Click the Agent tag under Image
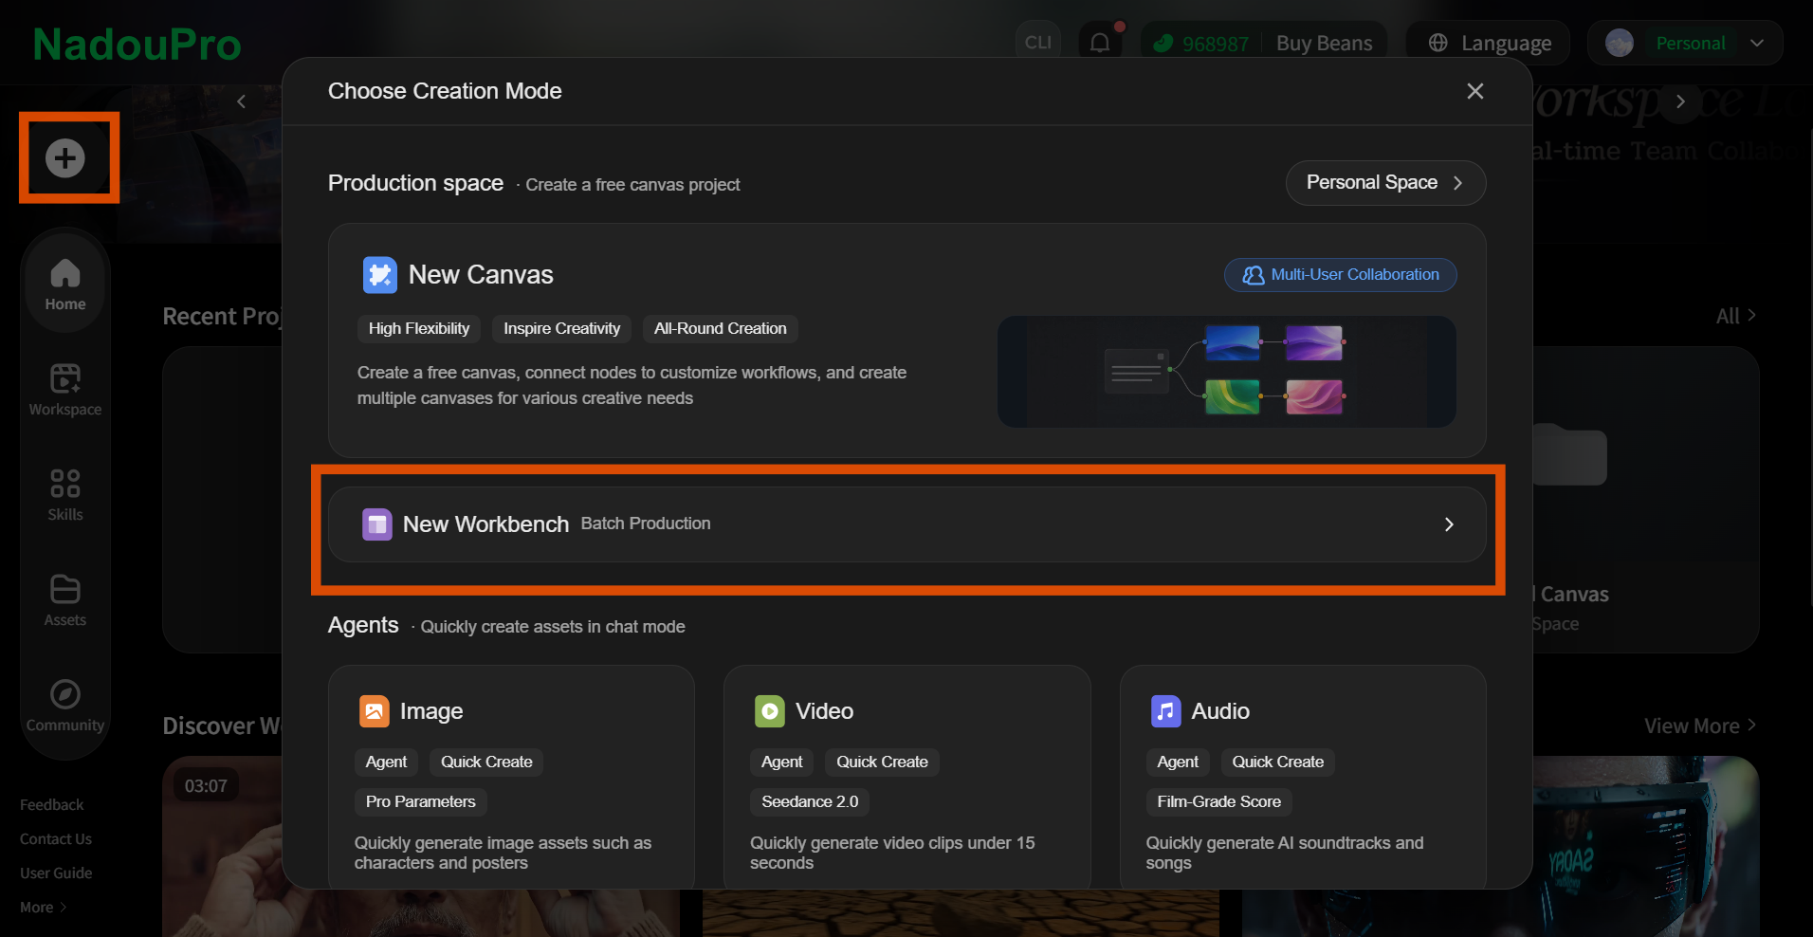 387,762
